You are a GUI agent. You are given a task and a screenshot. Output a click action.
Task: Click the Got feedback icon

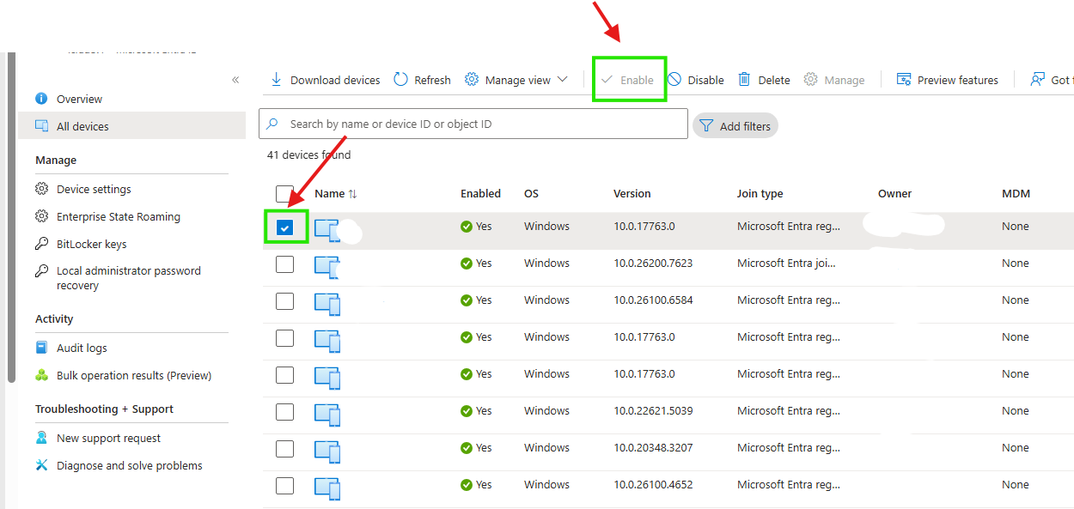[x=1037, y=80]
